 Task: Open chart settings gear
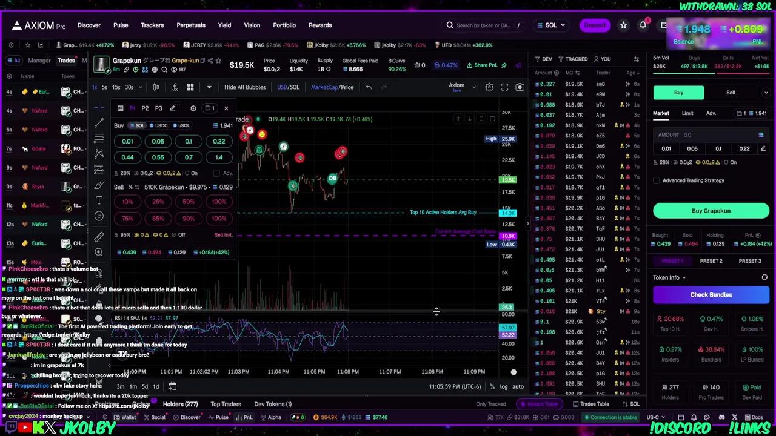[489, 87]
